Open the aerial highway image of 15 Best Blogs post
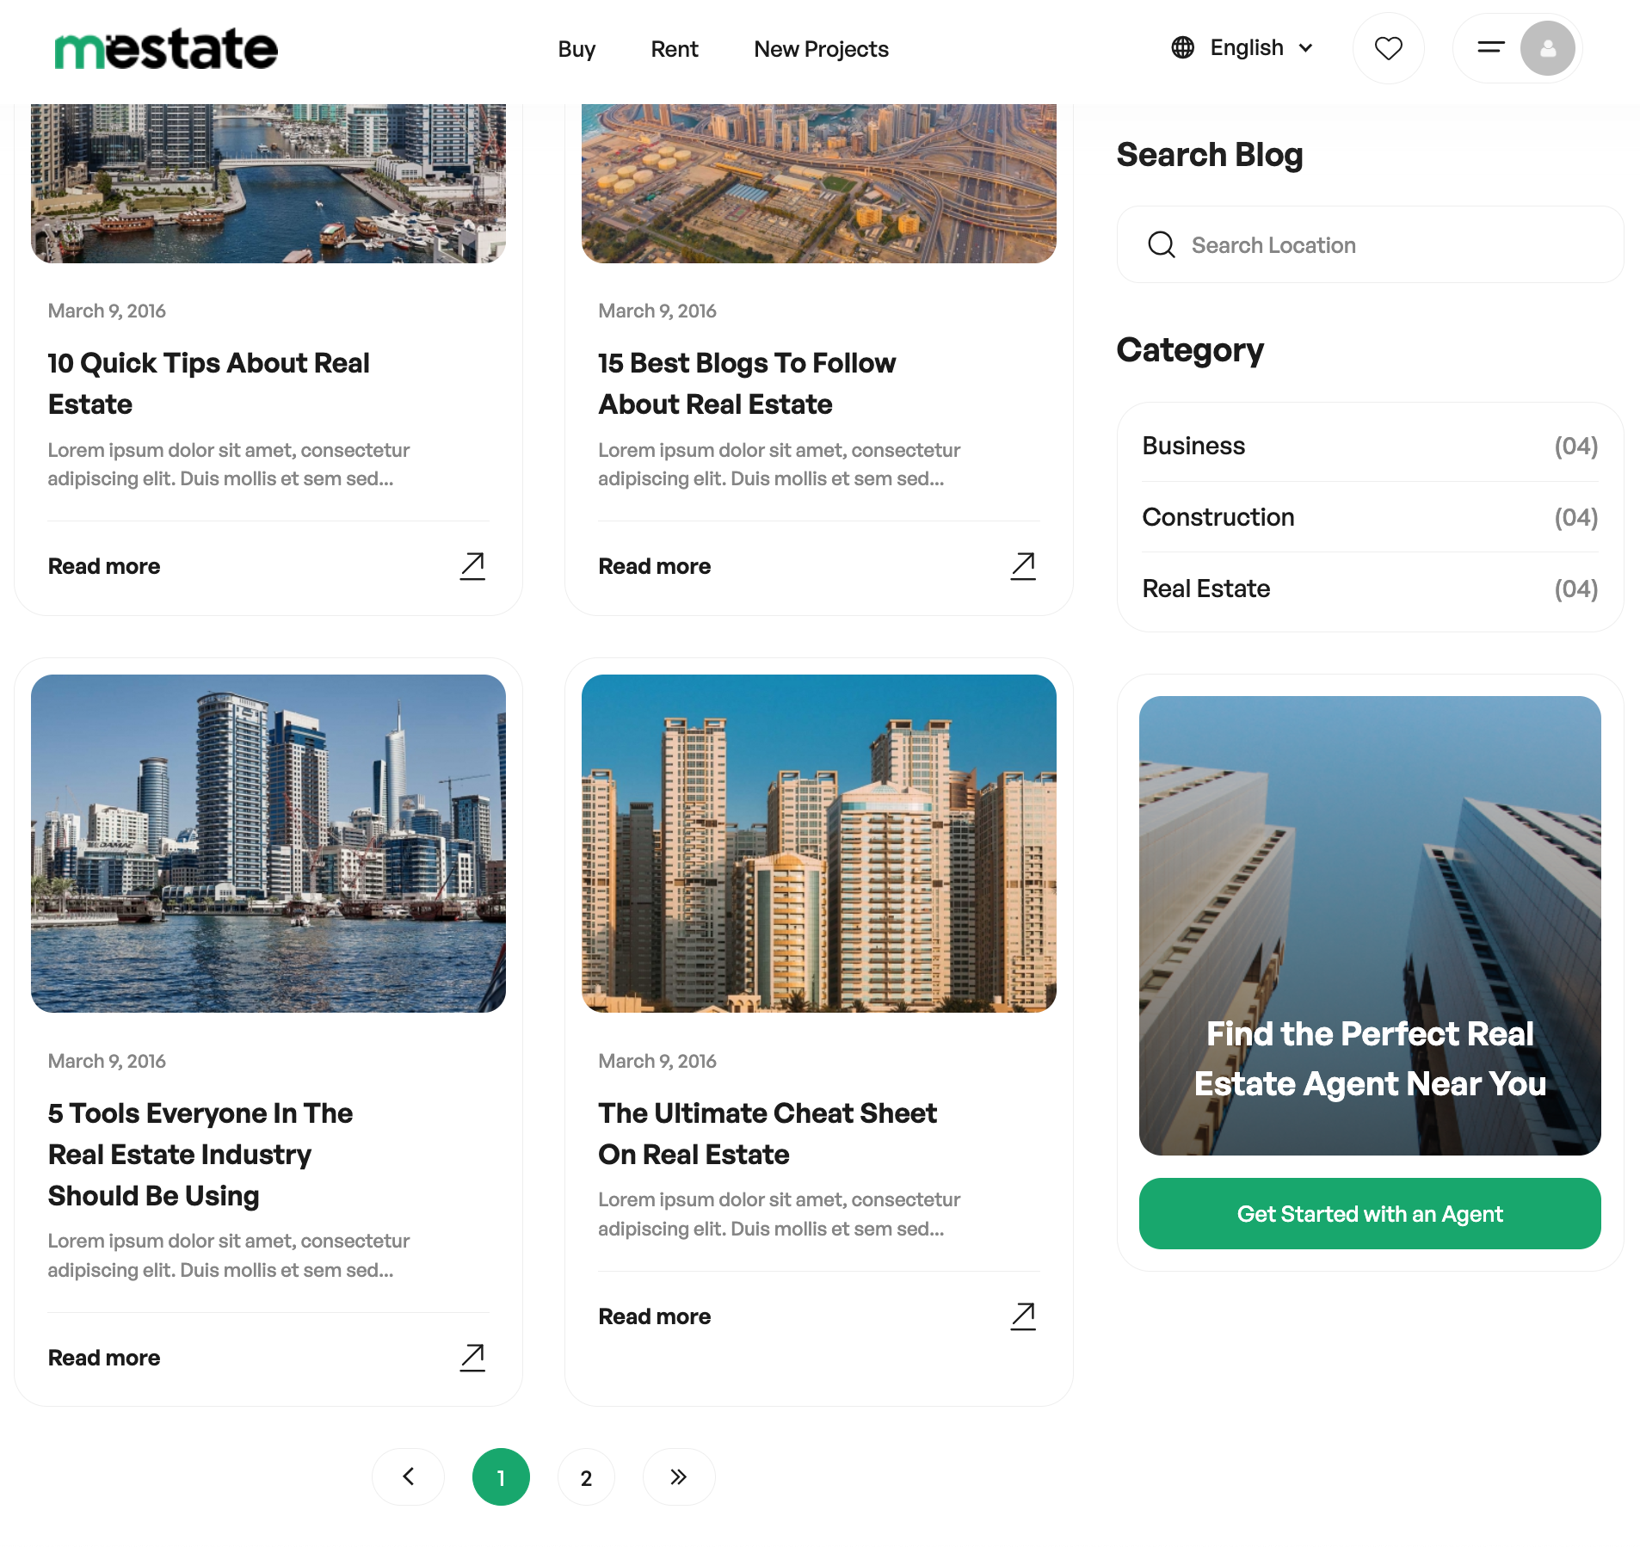 (819, 183)
